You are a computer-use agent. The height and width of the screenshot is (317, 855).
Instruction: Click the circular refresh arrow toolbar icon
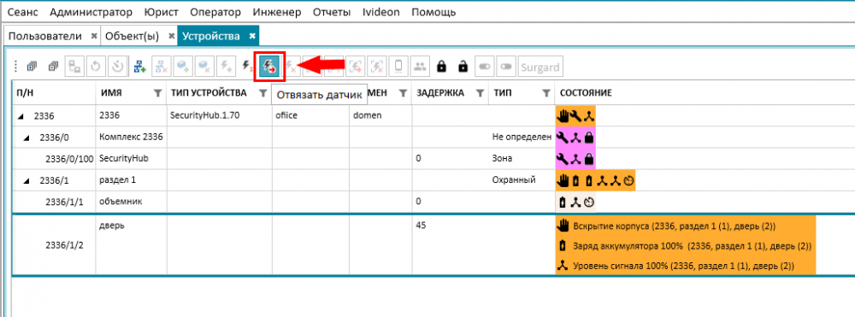(x=96, y=67)
